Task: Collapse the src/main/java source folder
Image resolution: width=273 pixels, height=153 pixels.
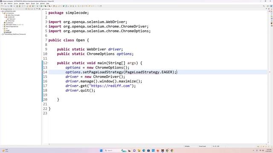Action: click(x=3, y=13)
